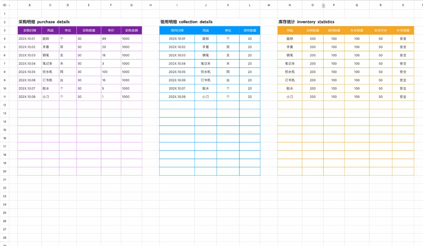Select column L header
The width and height of the screenshot is (423, 246).
click(250, 5)
